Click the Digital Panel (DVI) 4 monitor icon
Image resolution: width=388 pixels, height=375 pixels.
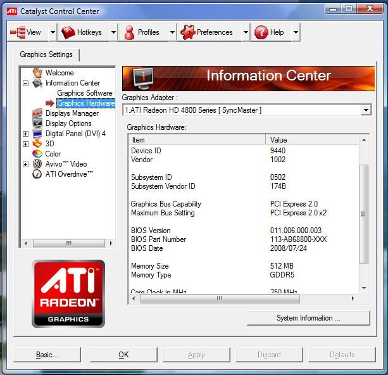37,134
